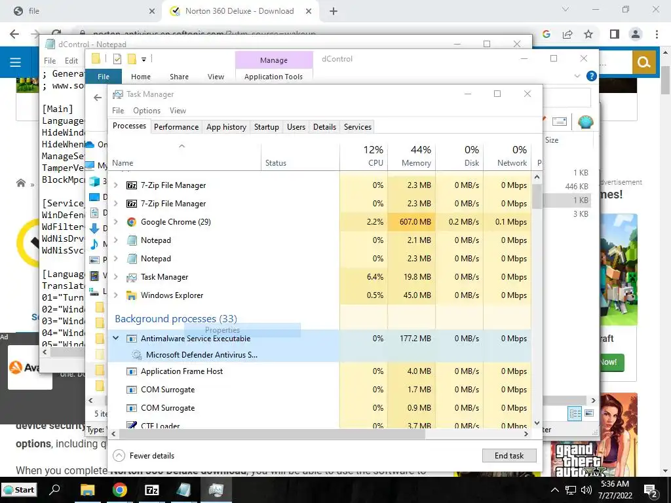Expand the Task Manager process row

click(x=115, y=277)
